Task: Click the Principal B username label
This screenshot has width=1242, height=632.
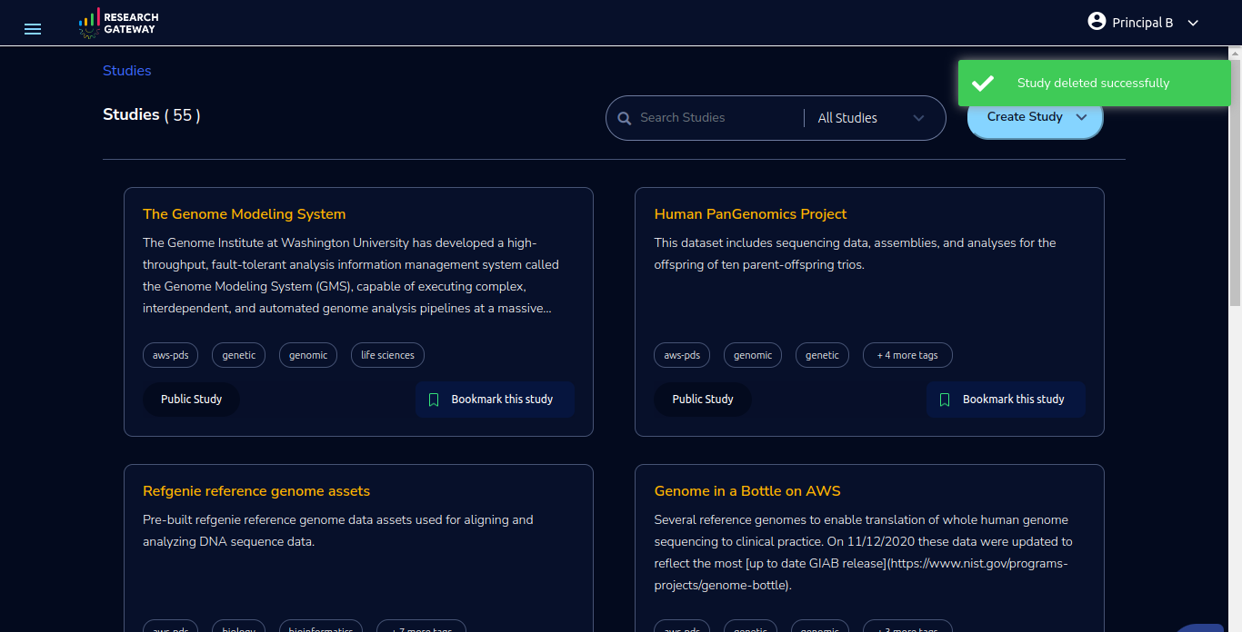Action: point(1143,23)
